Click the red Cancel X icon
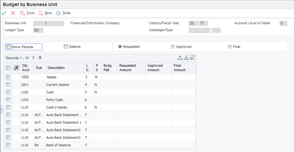Image resolution: width=294 pixels, height=152 pixels. 13,13
